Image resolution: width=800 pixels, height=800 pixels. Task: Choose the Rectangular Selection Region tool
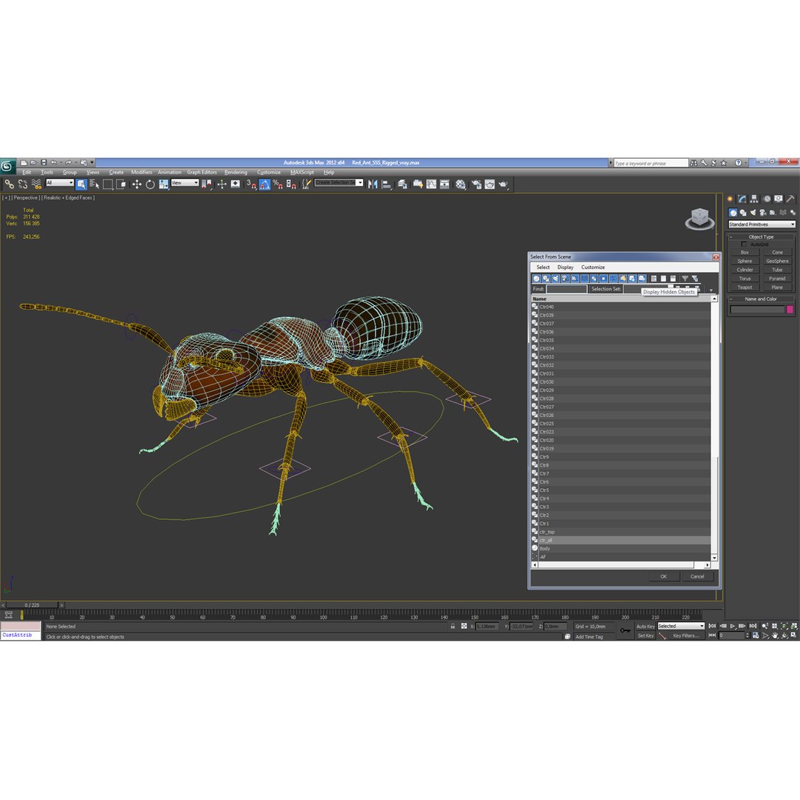click(107, 184)
